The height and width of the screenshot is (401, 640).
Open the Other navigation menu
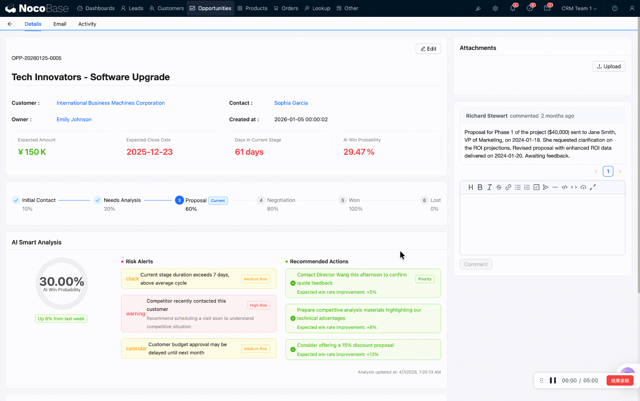coord(347,8)
